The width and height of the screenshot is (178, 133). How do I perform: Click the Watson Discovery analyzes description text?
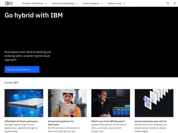(x=151, y=128)
